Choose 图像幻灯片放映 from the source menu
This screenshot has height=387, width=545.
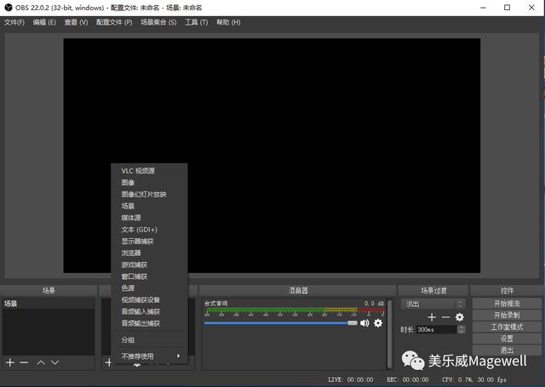(x=150, y=195)
